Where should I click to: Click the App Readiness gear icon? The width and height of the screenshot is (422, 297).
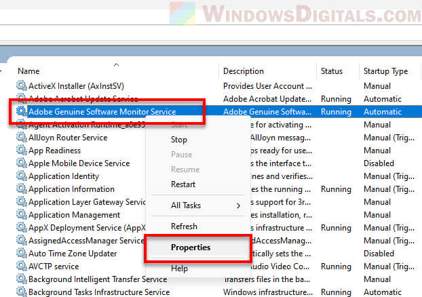coord(21,150)
